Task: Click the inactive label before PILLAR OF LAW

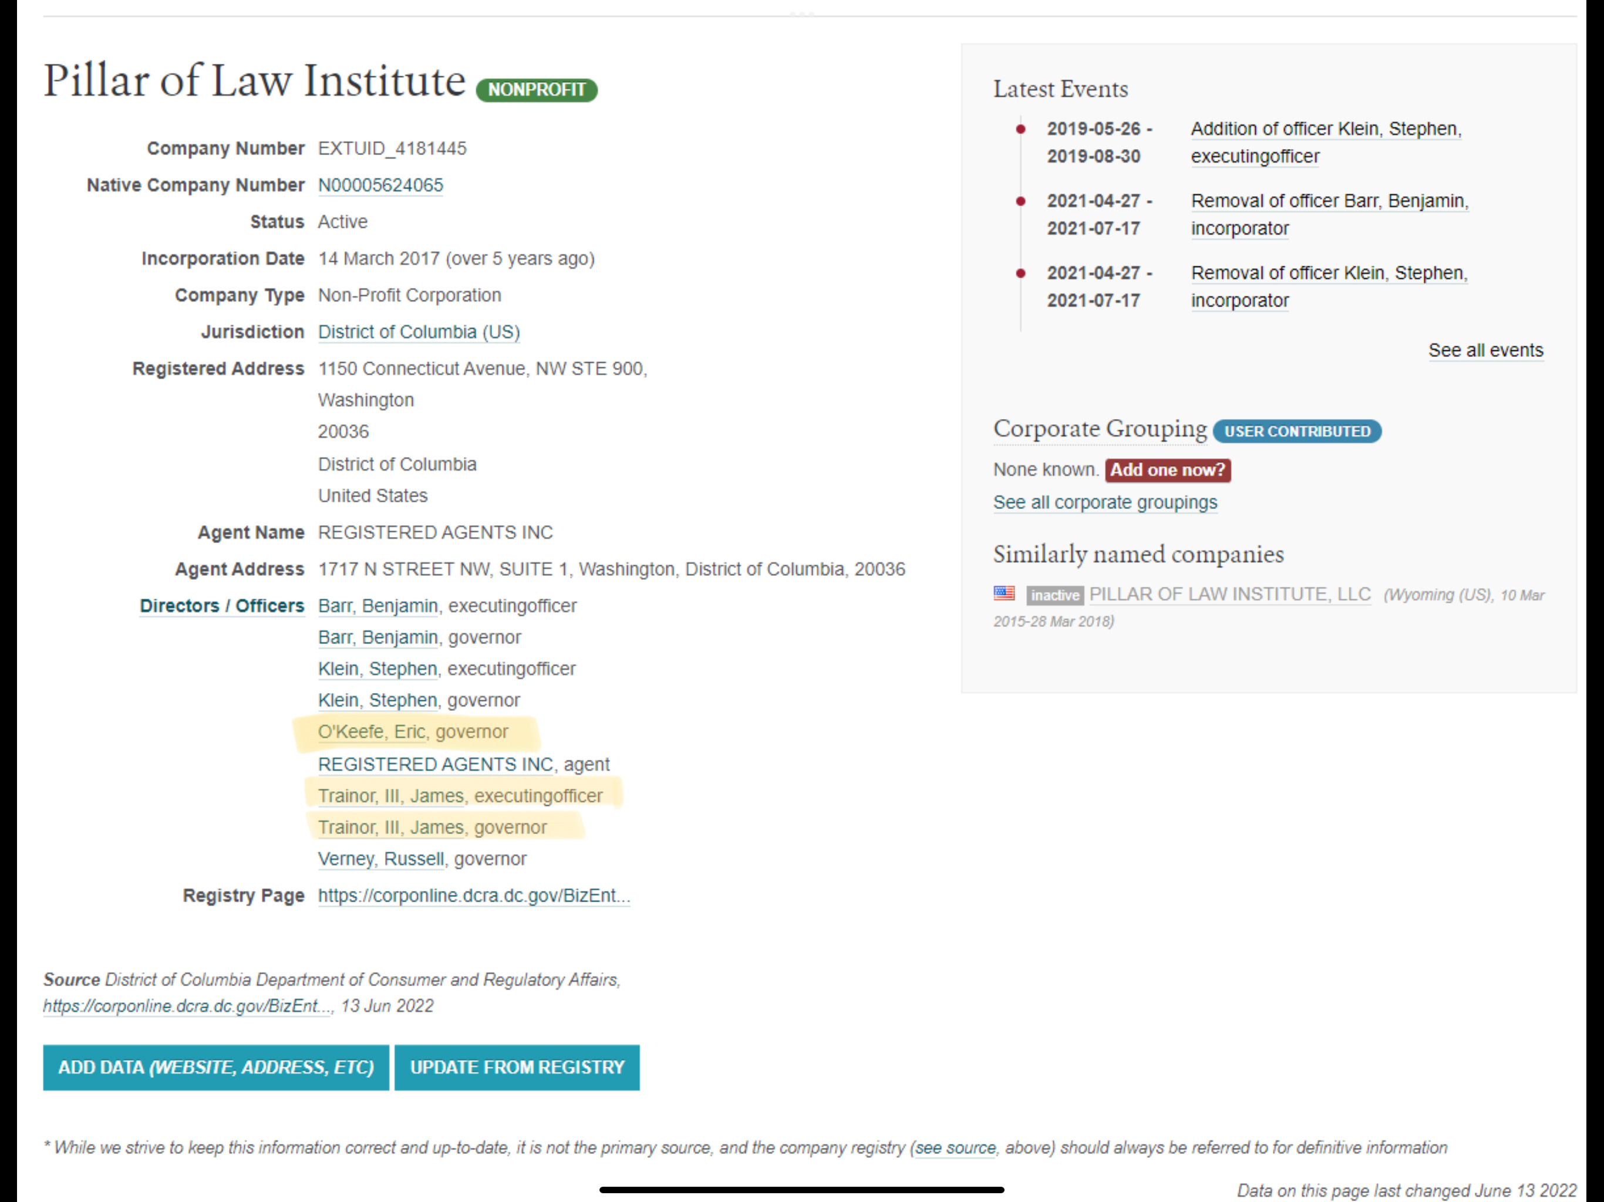Action: (1055, 595)
